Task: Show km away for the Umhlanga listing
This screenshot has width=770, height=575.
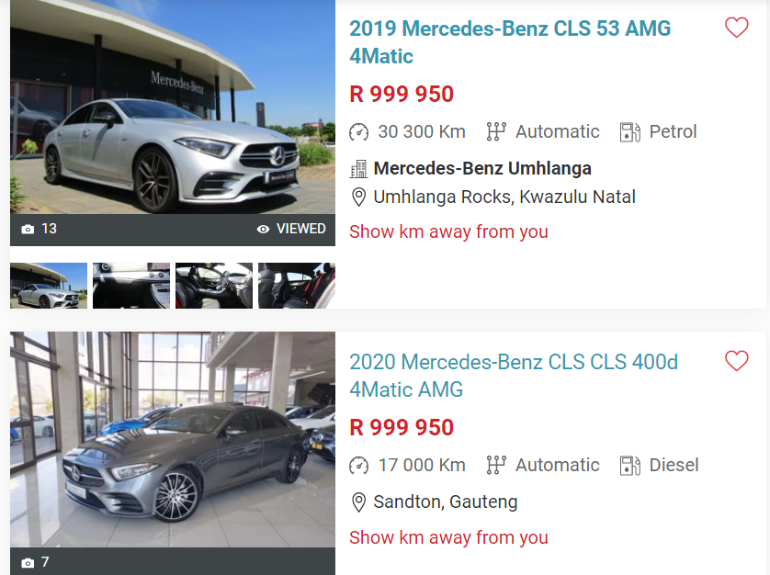Action: coord(448,231)
